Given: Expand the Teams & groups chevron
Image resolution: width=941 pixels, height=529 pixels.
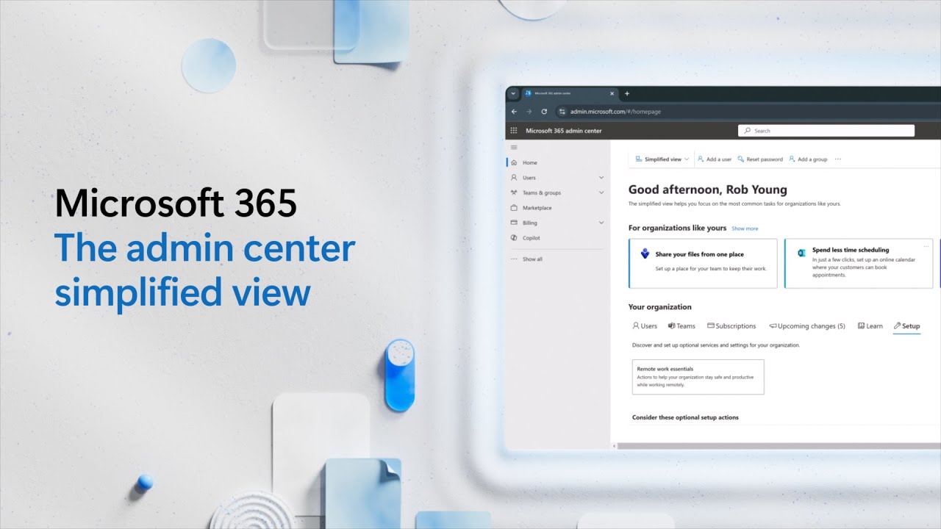Looking at the screenshot, I should 601,192.
